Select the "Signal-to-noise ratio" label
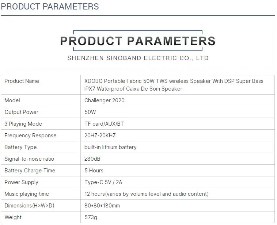 click(29, 159)
